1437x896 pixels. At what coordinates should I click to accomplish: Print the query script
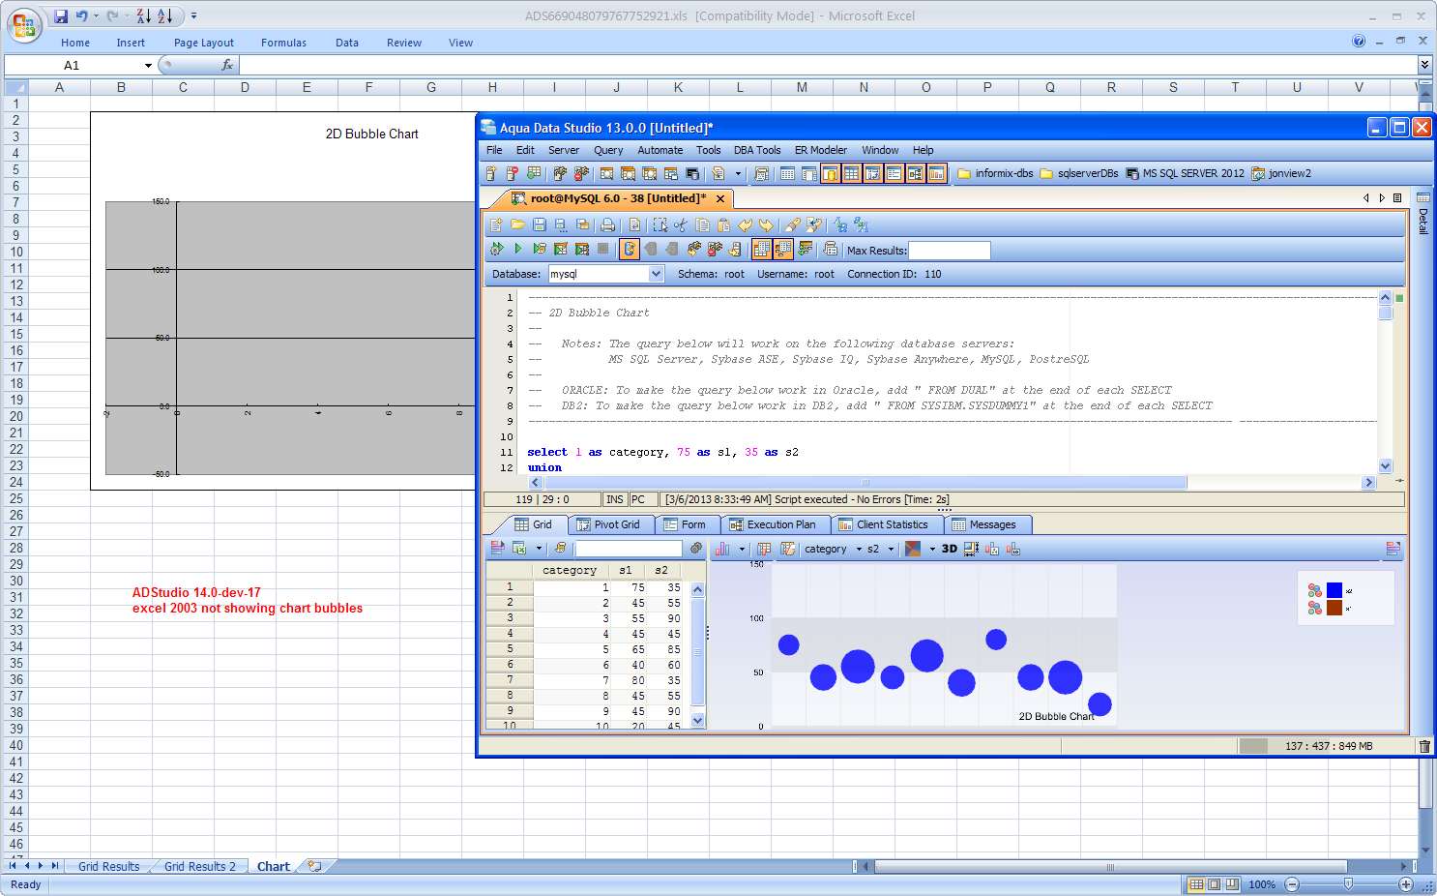(x=607, y=224)
